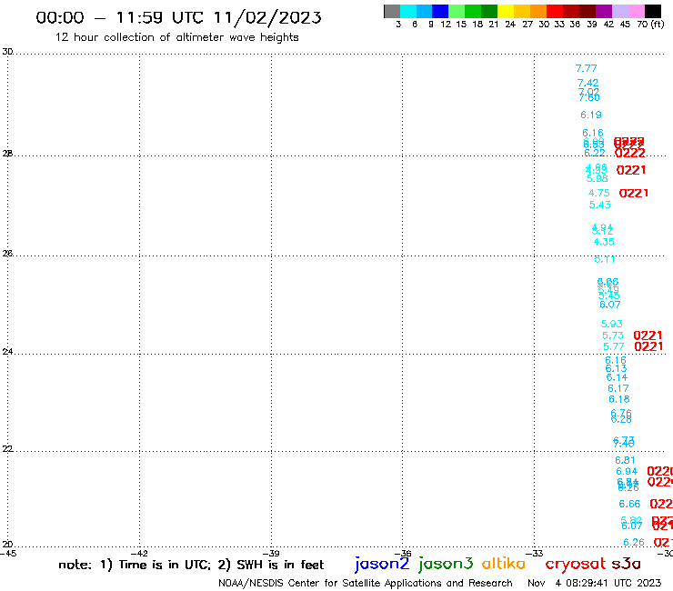Select the wave height value 6.19

coord(591,115)
